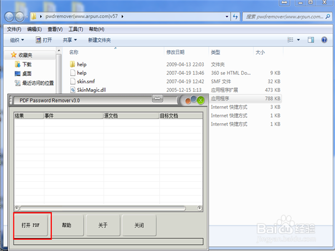This screenshot has height=251, width=335.
Task: Click the change view icon in toolbar
Action: point(290,40)
